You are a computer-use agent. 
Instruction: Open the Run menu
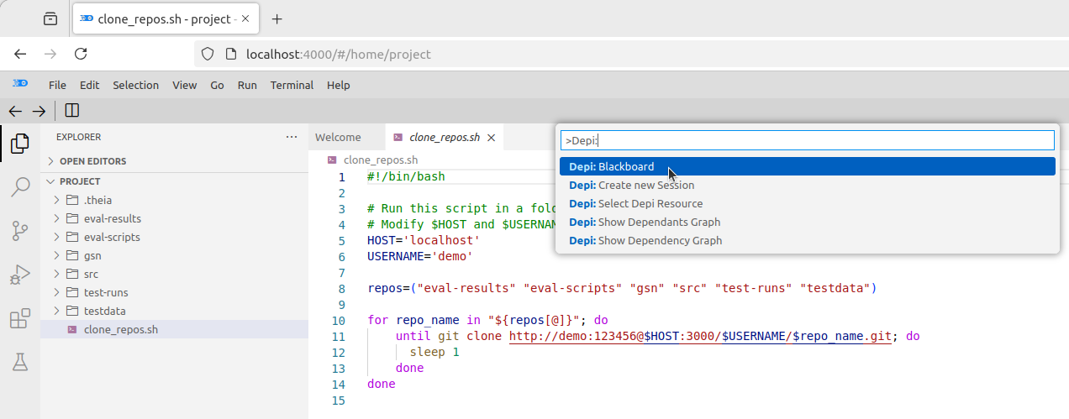(247, 85)
